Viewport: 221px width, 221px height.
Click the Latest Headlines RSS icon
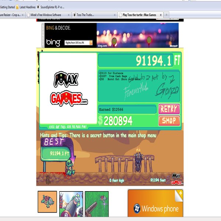[17, 7]
